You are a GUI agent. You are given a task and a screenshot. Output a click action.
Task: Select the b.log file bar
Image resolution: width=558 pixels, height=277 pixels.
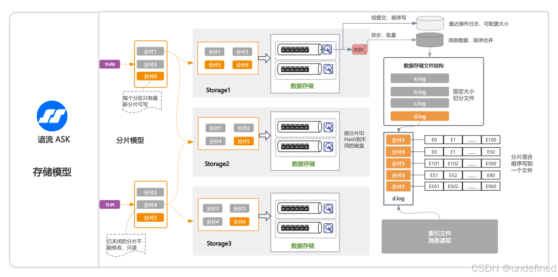(420, 91)
